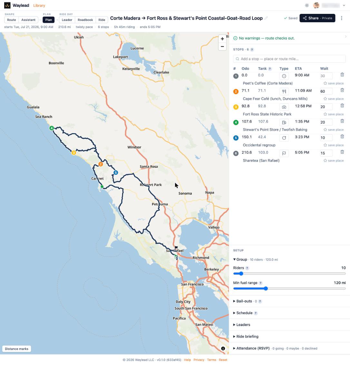Click the Share Private button
The height and width of the screenshot is (365, 350).
pos(317,18)
